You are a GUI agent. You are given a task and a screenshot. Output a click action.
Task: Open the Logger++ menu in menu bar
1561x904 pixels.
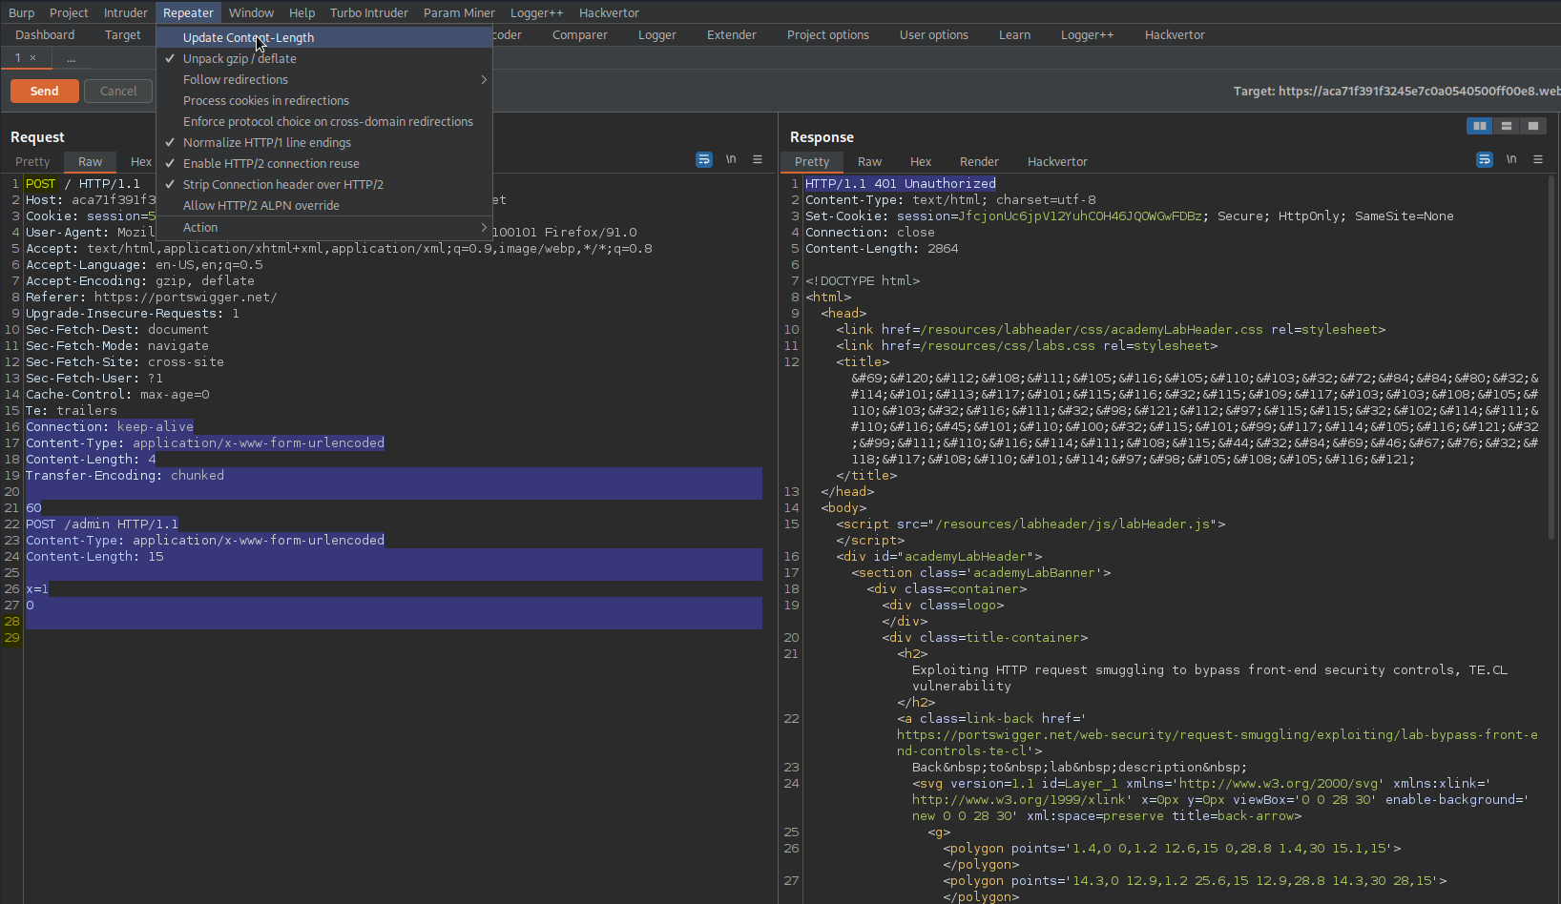coord(536,12)
